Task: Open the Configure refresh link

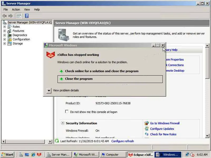Action: point(122,141)
